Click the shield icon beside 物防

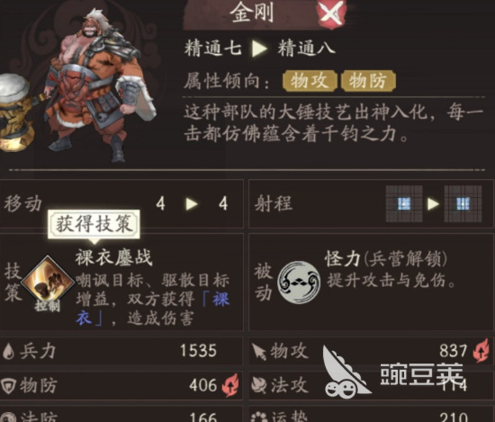click(x=8, y=385)
